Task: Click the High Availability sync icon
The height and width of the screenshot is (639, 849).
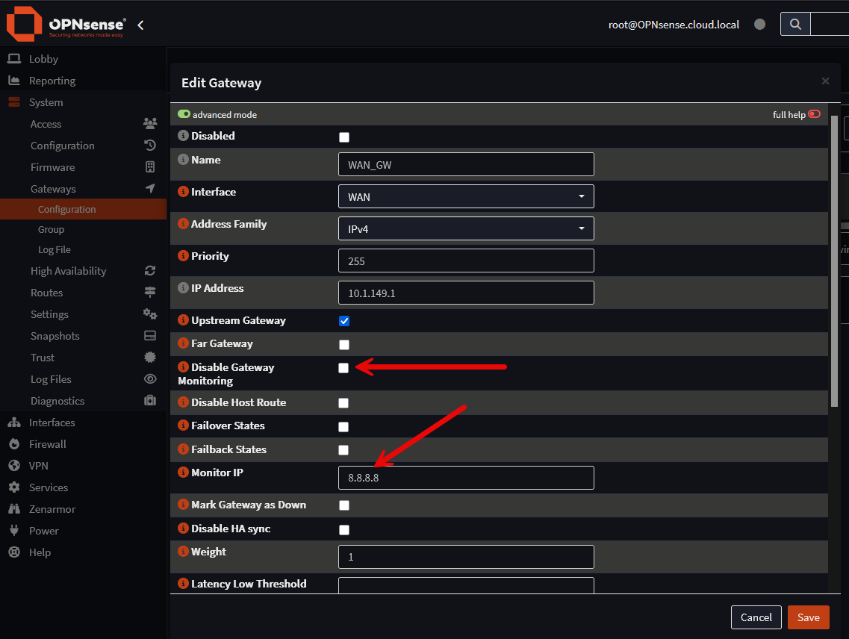Action: pyautogui.click(x=150, y=271)
